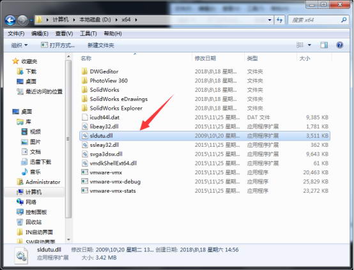Open the view options dropdown arrow
The height and width of the screenshot is (270, 354).
click(309, 45)
